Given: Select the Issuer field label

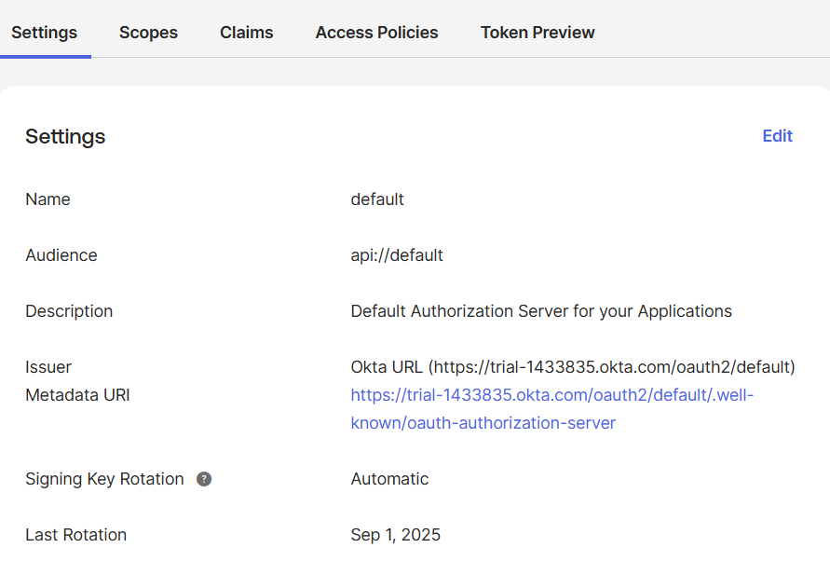Looking at the screenshot, I should pos(48,366).
